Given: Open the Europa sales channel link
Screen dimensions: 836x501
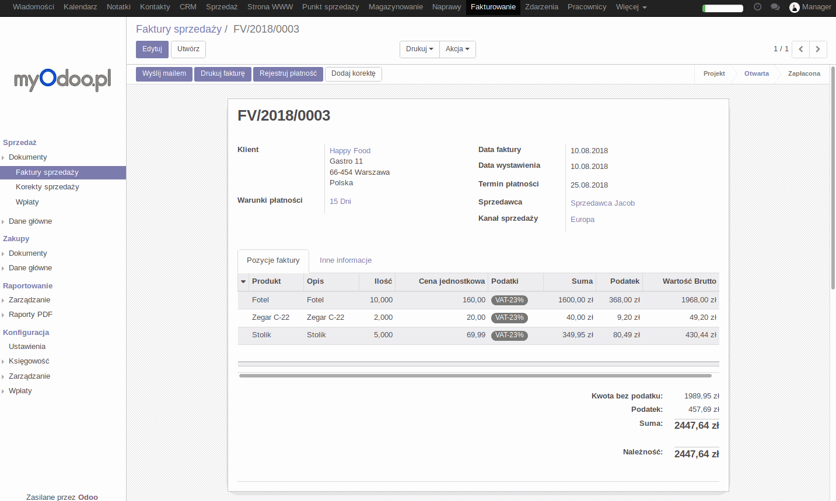Looking at the screenshot, I should (x=582, y=220).
